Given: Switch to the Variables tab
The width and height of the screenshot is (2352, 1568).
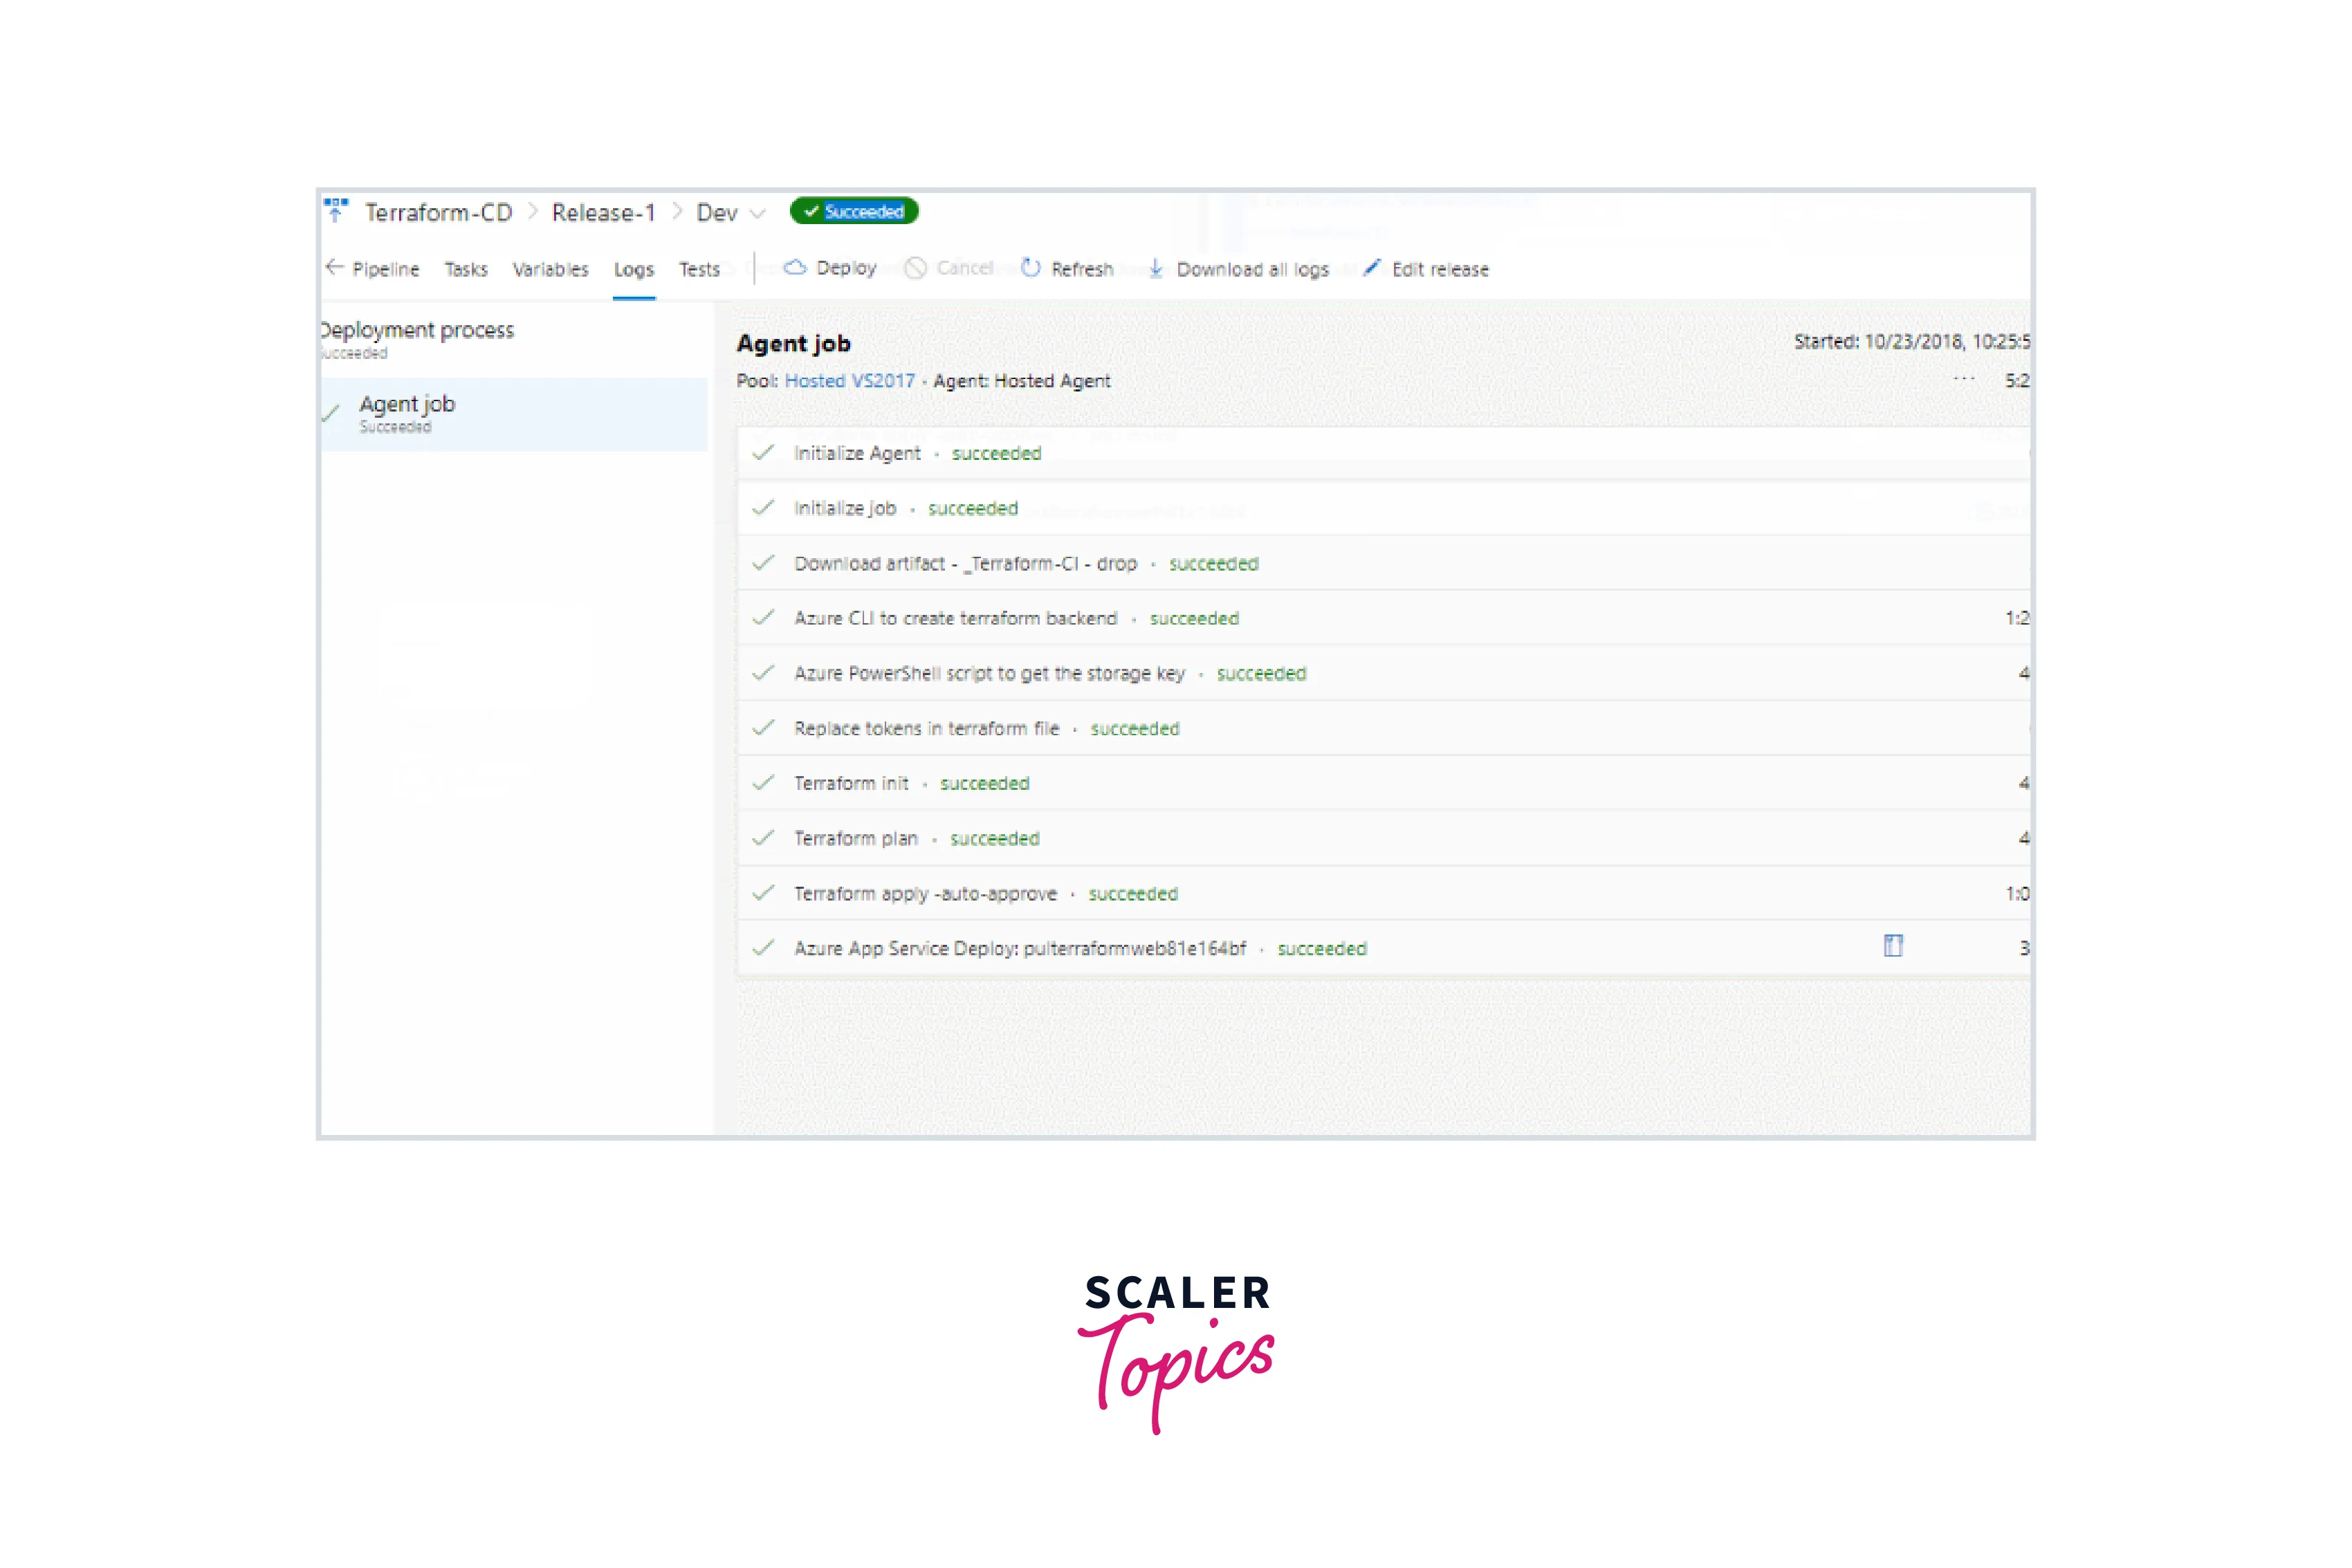Looking at the screenshot, I should point(550,269).
